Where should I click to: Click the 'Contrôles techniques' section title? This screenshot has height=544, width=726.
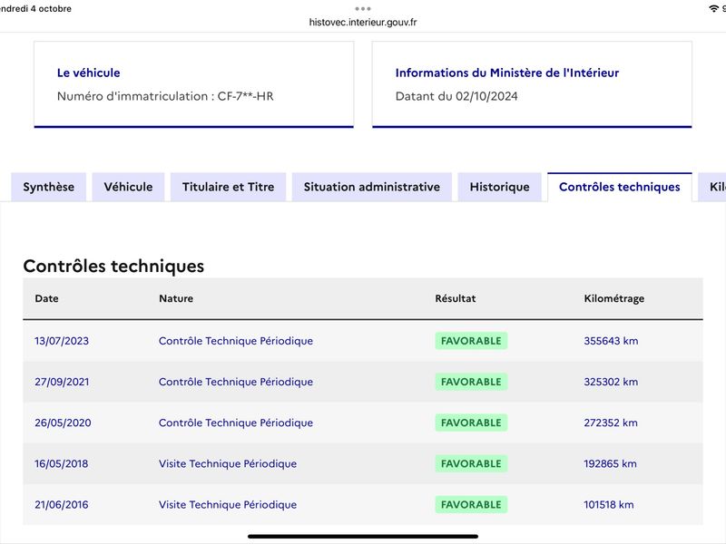tap(113, 266)
